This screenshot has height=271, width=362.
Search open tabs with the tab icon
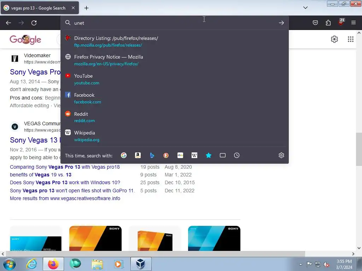(223, 155)
